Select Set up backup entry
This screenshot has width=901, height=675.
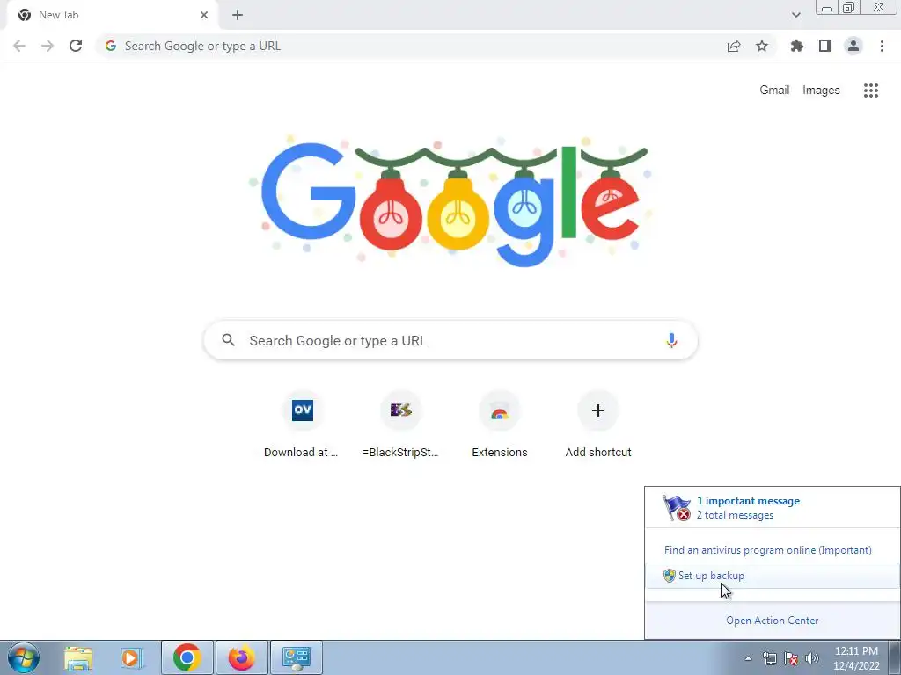pyautogui.click(x=773, y=576)
